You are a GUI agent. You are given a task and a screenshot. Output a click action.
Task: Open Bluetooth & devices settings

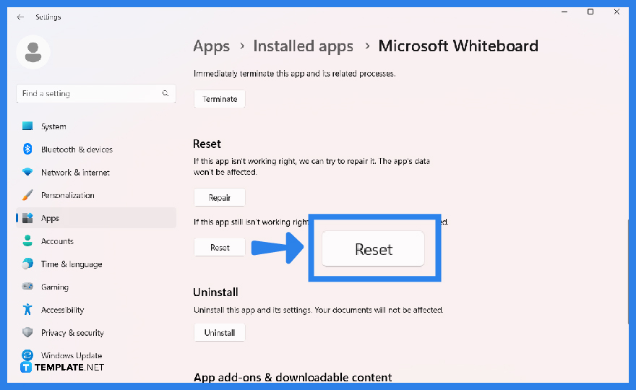point(96,149)
